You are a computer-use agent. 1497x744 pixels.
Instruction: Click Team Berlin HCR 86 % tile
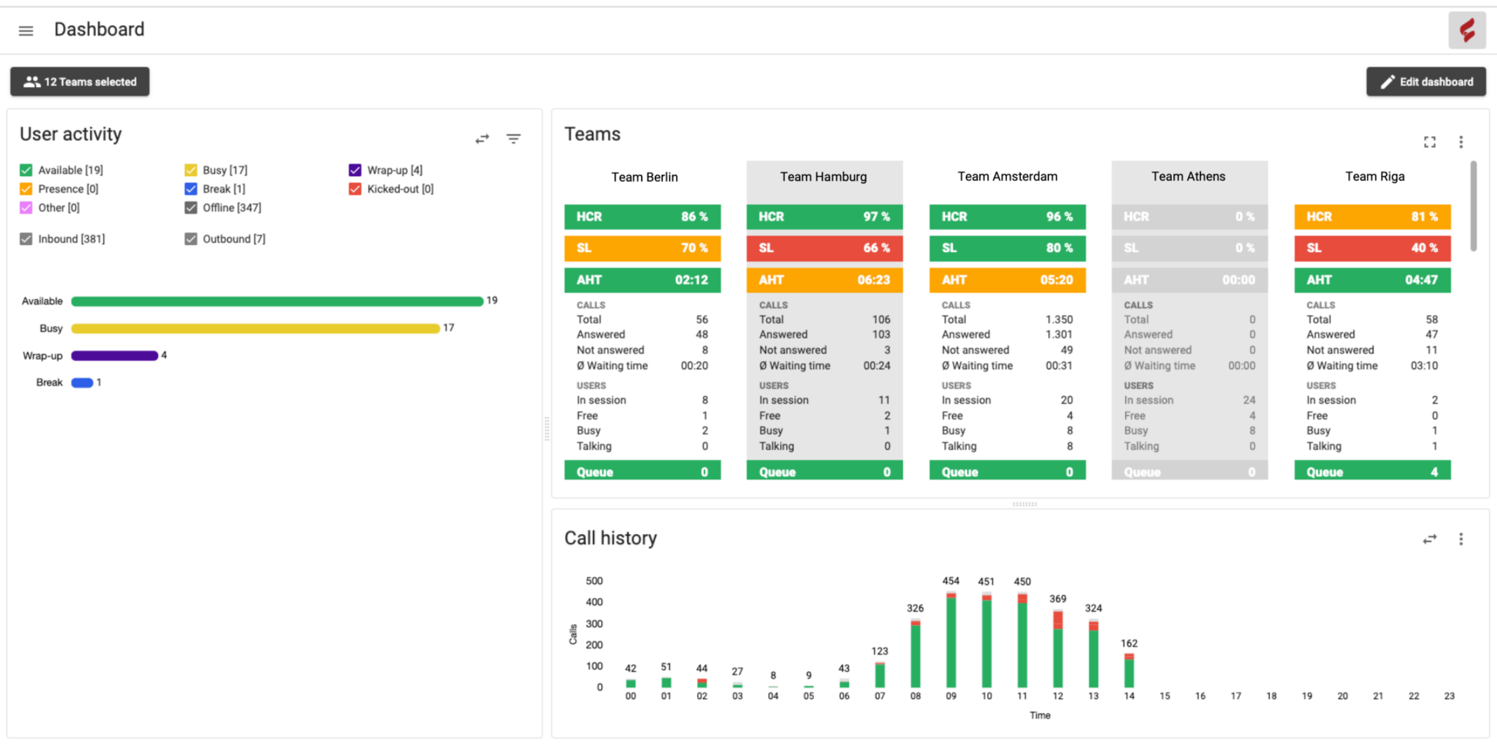pos(642,217)
